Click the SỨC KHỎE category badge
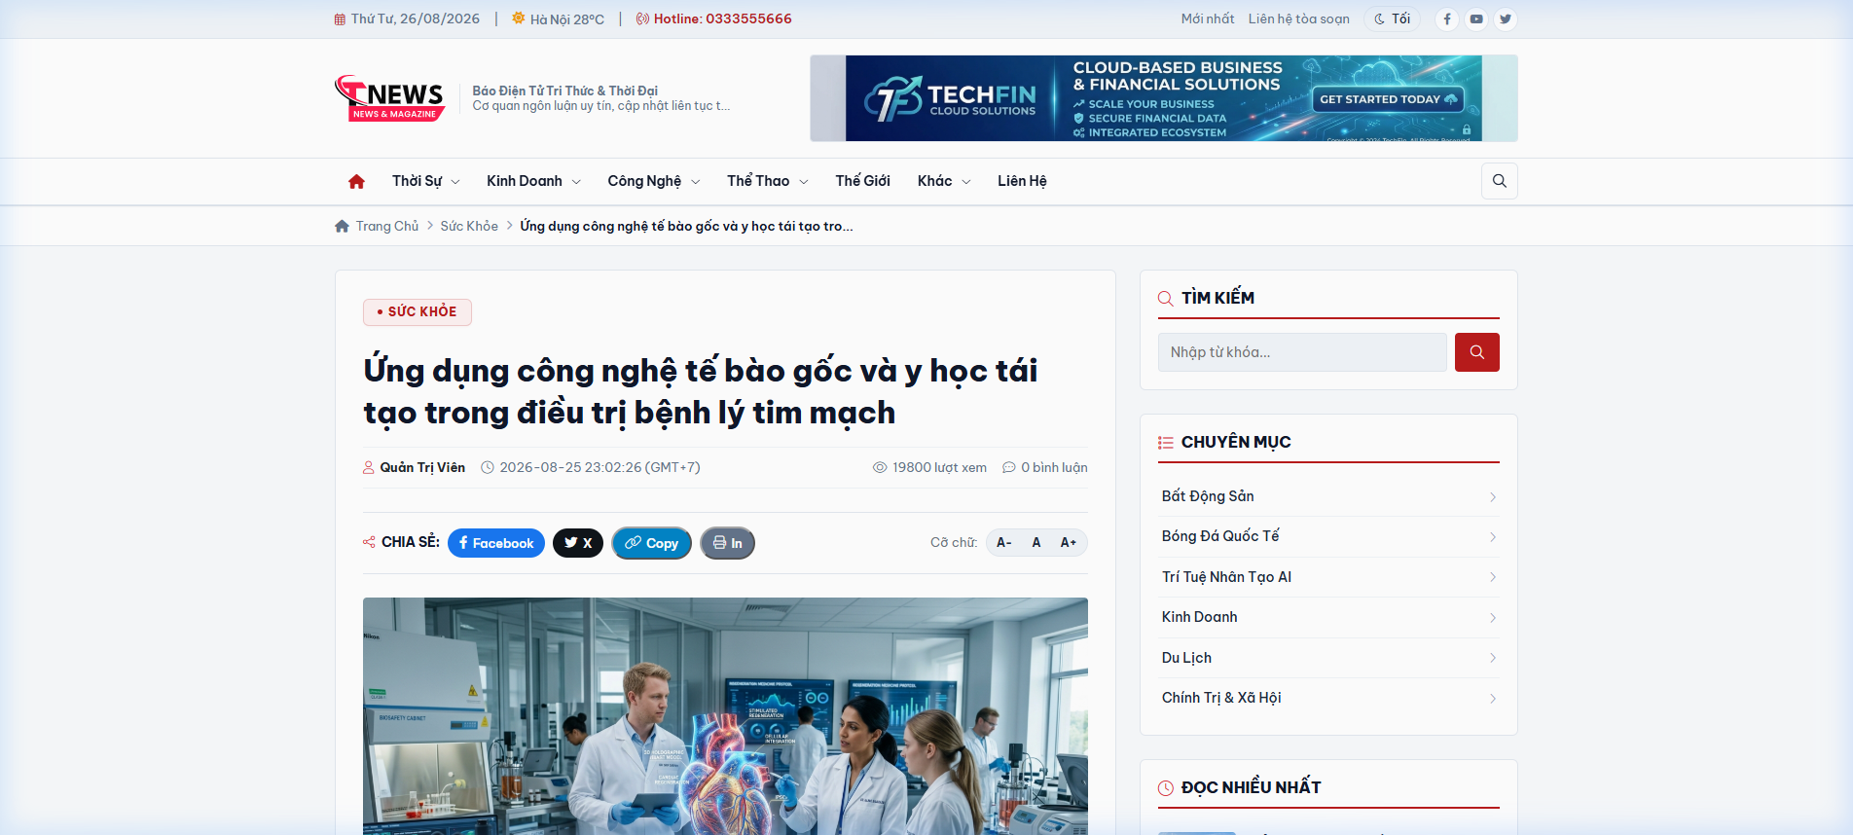Viewport: 1853px width, 835px height. coord(417,311)
